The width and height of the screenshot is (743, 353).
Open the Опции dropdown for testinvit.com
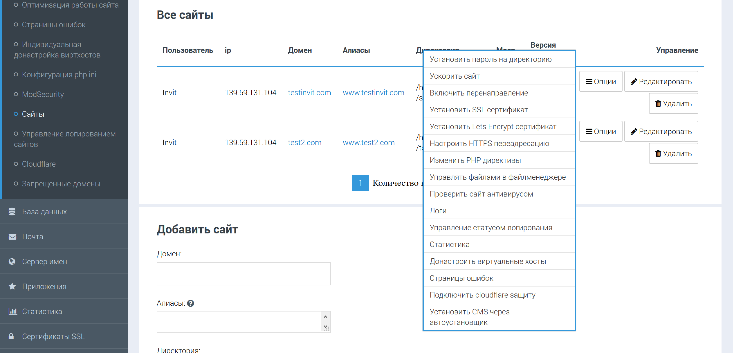(600, 81)
